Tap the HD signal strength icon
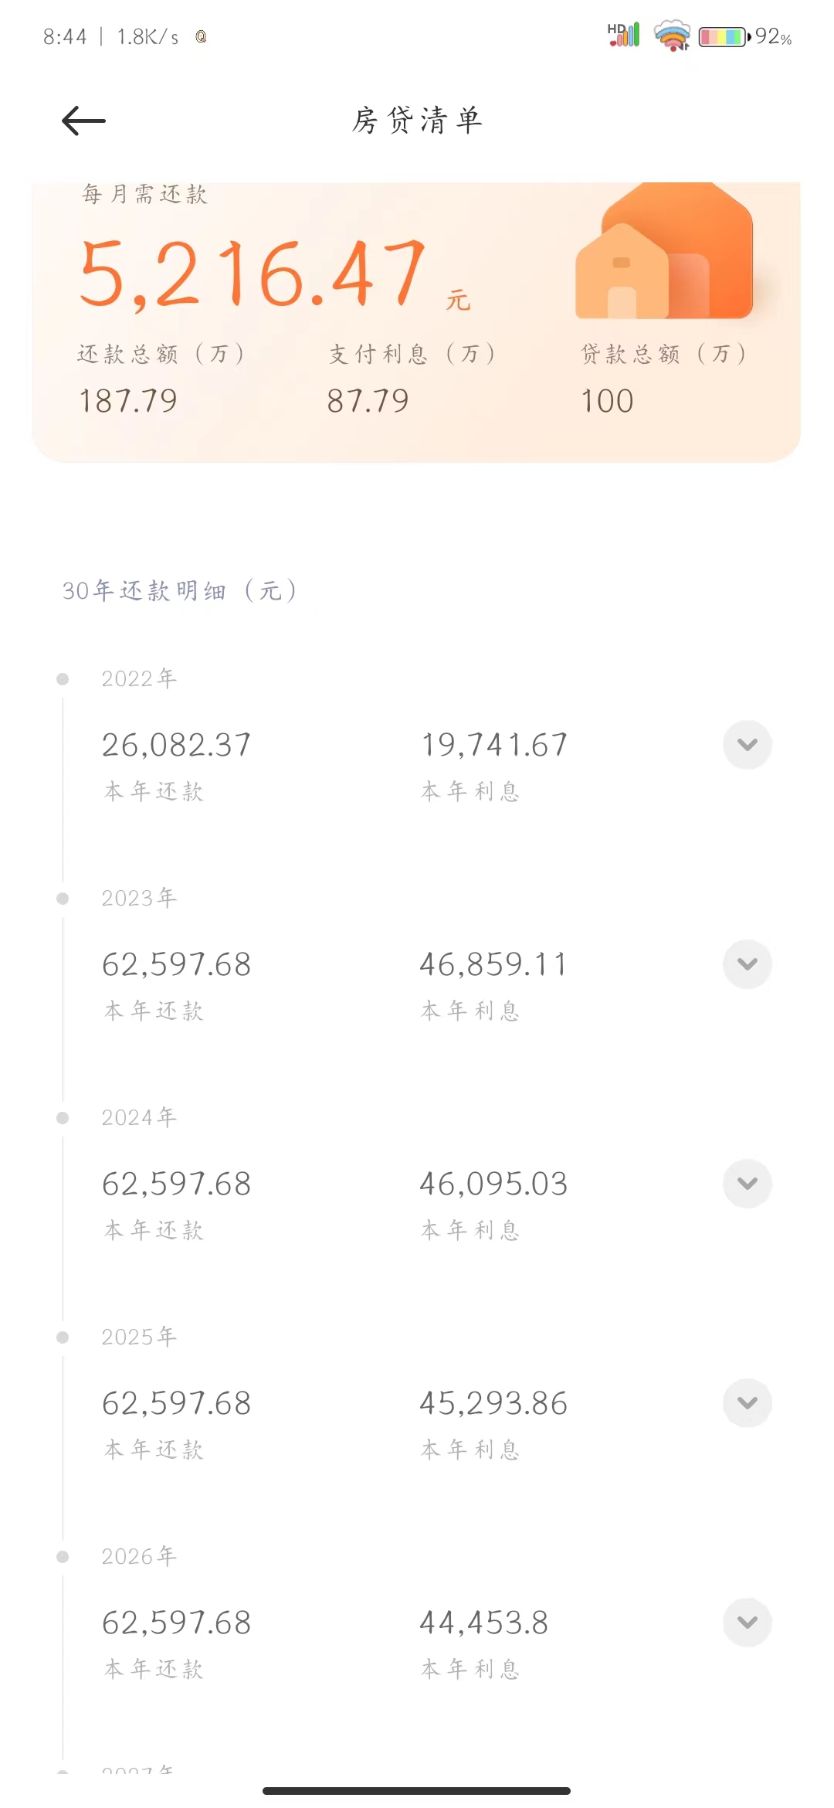 (624, 35)
